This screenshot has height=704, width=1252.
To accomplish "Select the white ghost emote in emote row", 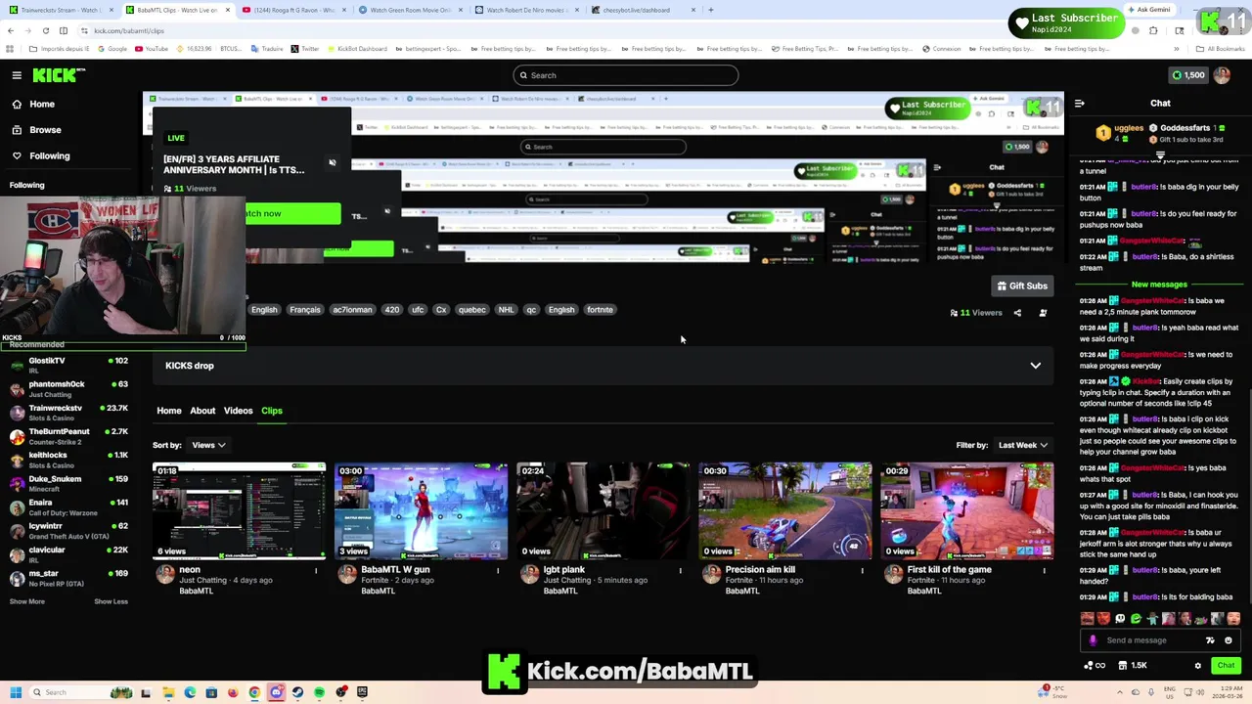I will (1120, 618).
